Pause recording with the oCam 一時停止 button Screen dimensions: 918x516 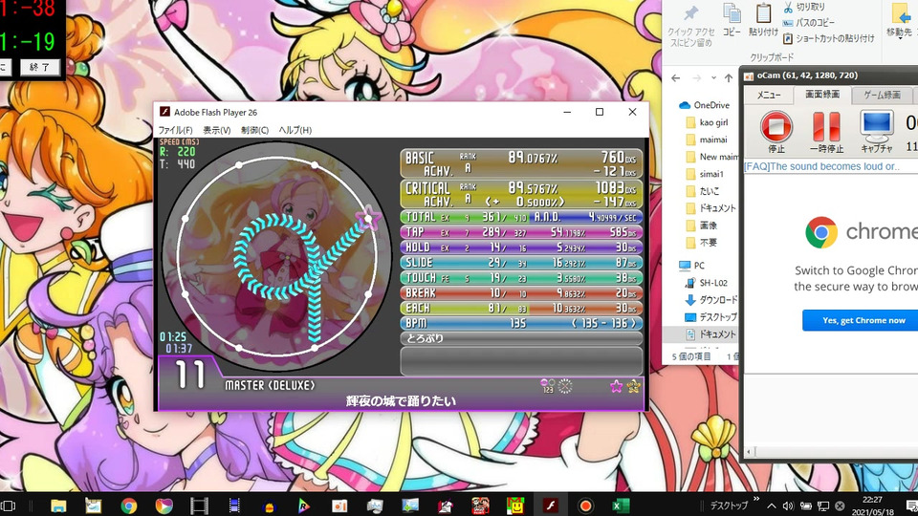(x=826, y=132)
